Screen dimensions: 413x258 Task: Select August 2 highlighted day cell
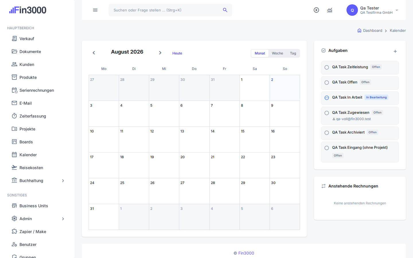click(285, 88)
